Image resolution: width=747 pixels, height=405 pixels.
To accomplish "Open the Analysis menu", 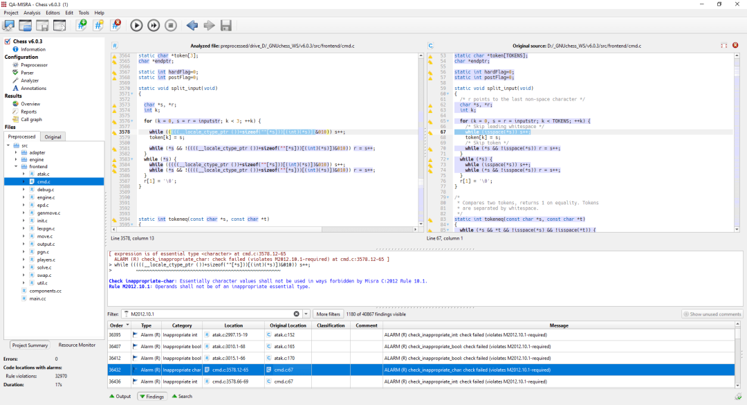I will (32, 12).
